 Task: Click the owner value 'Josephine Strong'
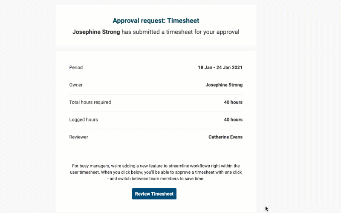coord(224,85)
